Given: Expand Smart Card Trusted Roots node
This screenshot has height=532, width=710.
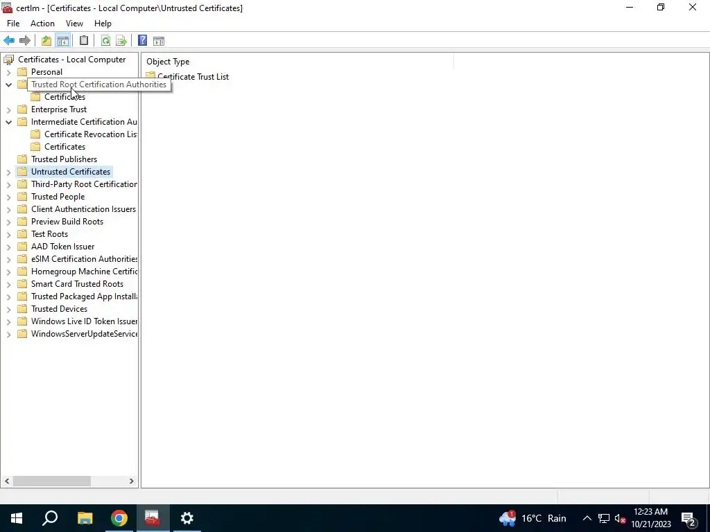Looking at the screenshot, I should [x=8, y=284].
